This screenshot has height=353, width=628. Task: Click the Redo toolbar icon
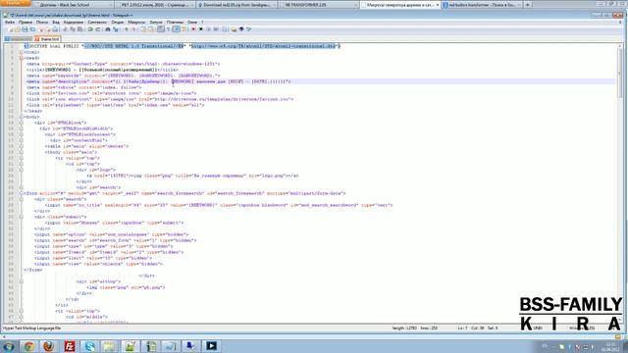pos(98,29)
